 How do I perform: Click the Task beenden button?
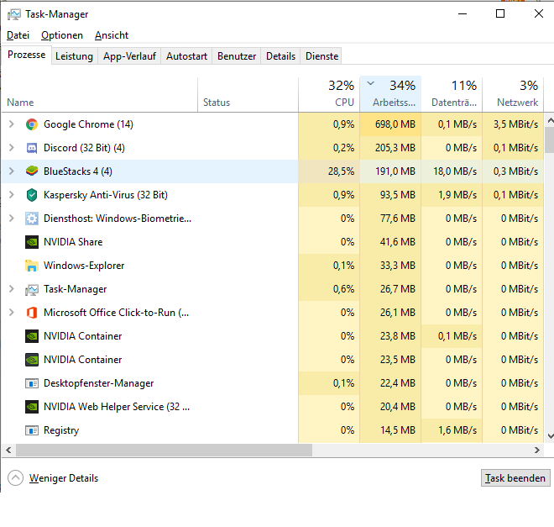pyautogui.click(x=515, y=478)
